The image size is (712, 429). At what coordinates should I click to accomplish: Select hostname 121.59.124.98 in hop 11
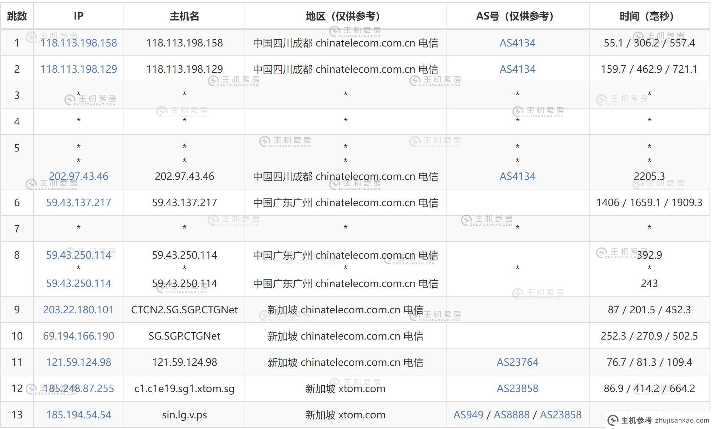tap(184, 362)
